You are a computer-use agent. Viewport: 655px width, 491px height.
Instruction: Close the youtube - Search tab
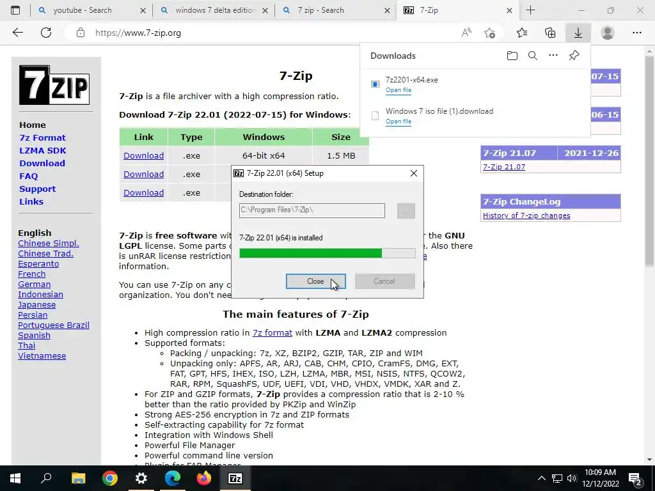click(143, 10)
